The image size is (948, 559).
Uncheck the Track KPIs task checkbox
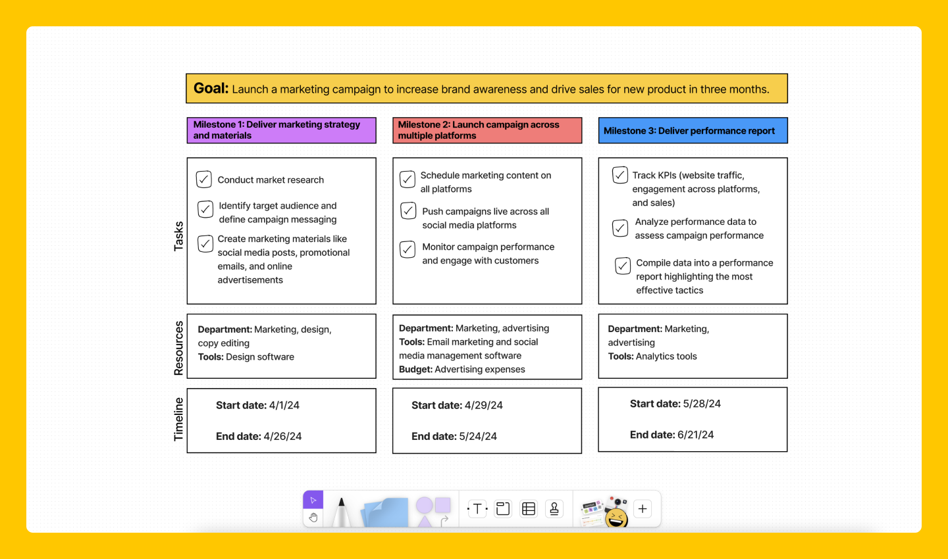coord(619,175)
